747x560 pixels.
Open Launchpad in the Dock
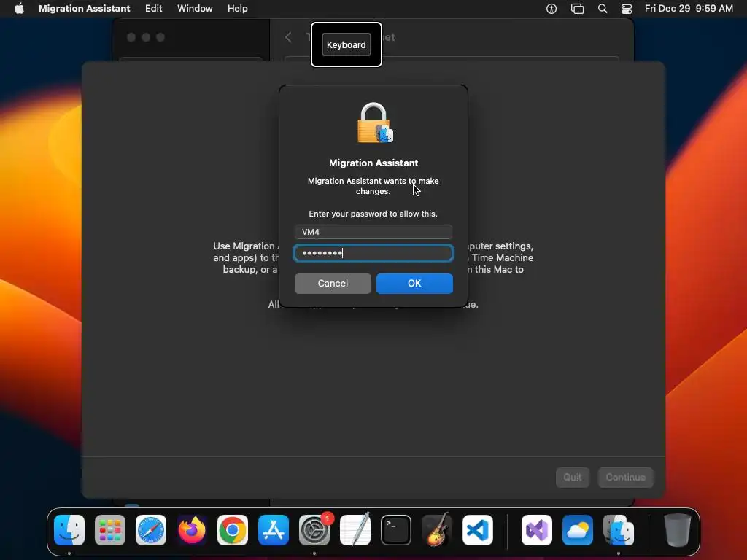pyautogui.click(x=110, y=530)
